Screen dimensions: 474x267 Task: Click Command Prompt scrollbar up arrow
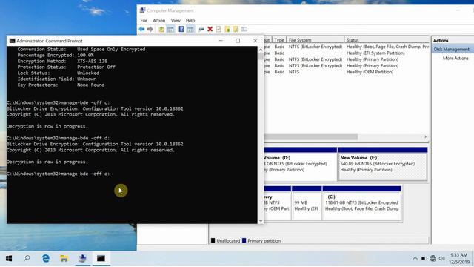pyautogui.click(x=261, y=50)
